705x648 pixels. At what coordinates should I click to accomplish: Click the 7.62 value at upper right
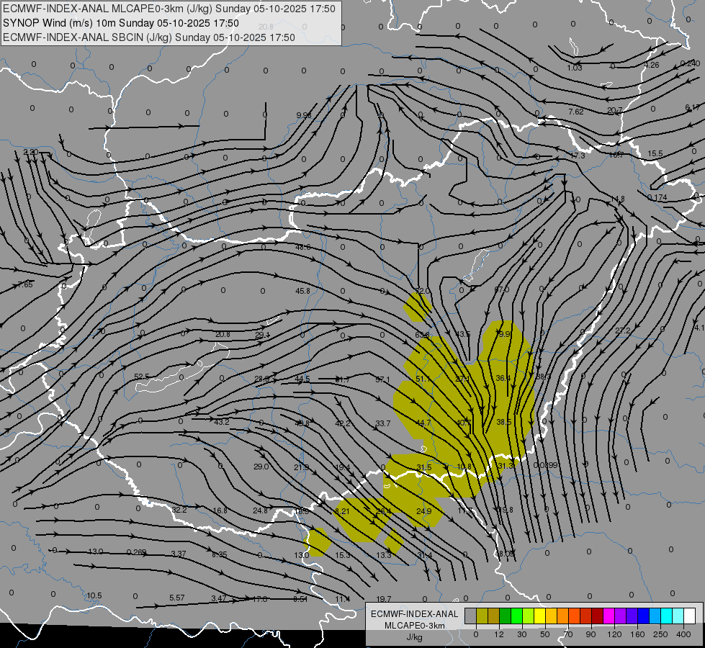(576, 112)
